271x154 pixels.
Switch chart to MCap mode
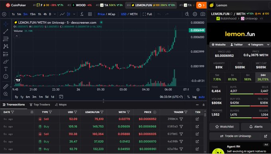pos(112,14)
